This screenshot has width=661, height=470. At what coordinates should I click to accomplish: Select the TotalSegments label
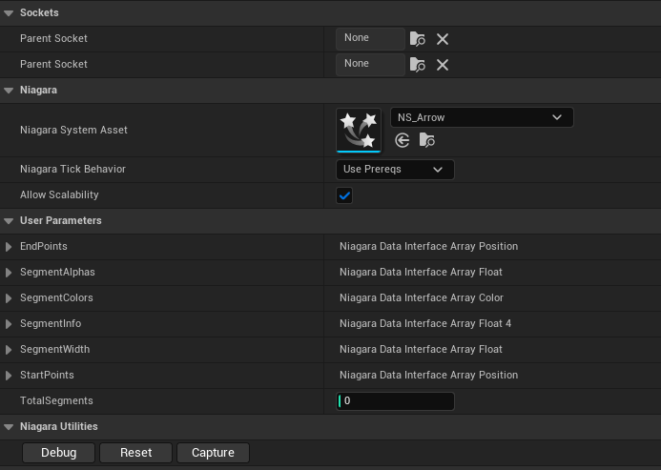[56, 400]
